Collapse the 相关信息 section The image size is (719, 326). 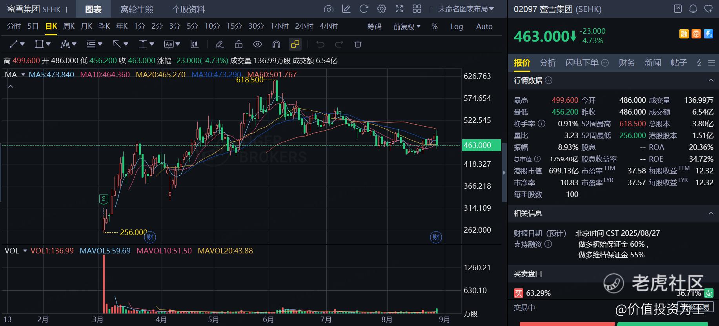click(x=711, y=213)
